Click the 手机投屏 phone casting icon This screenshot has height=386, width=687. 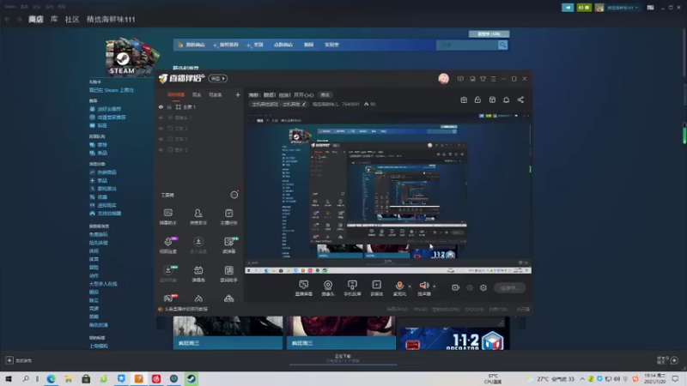(x=352, y=288)
